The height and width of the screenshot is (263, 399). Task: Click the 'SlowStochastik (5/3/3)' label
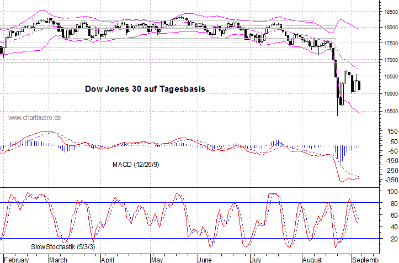click(x=63, y=247)
